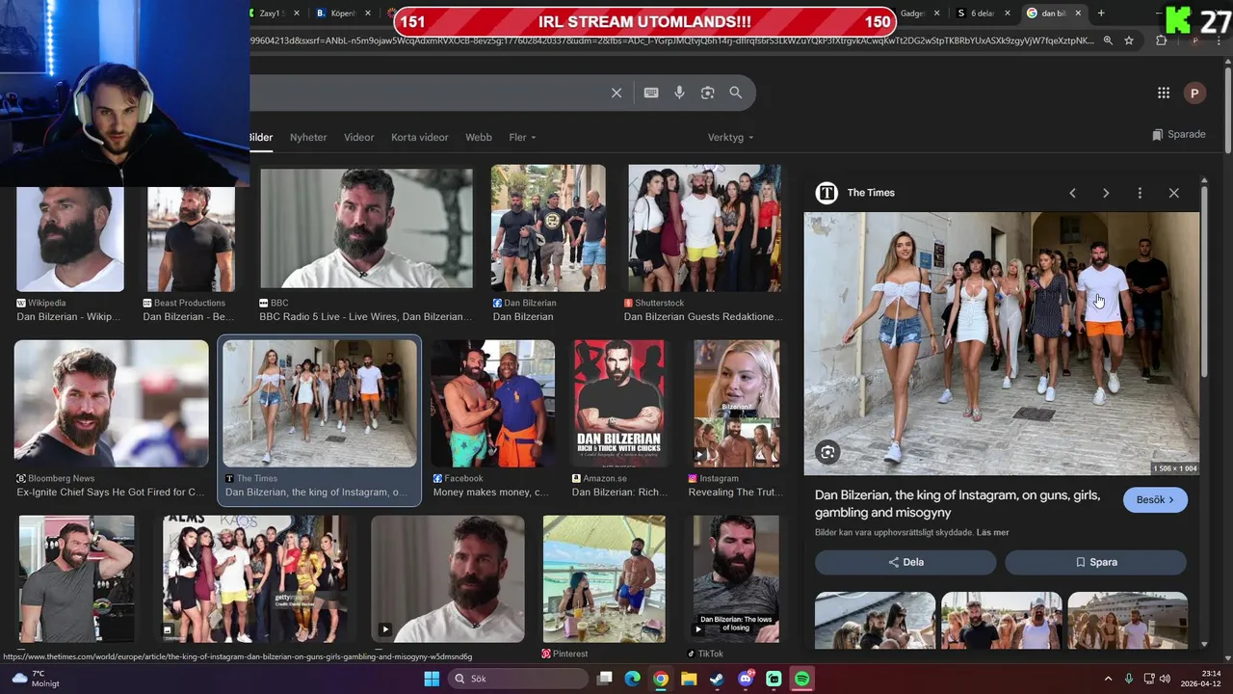The height and width of the screenshot is (694, 1233).
Task: Switch to the '6 delar' browser tab
Action: coord(984,13)
